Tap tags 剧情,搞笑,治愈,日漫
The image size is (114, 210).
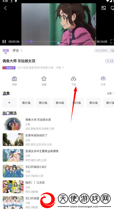pyautogui.click(x=36, y=160)
